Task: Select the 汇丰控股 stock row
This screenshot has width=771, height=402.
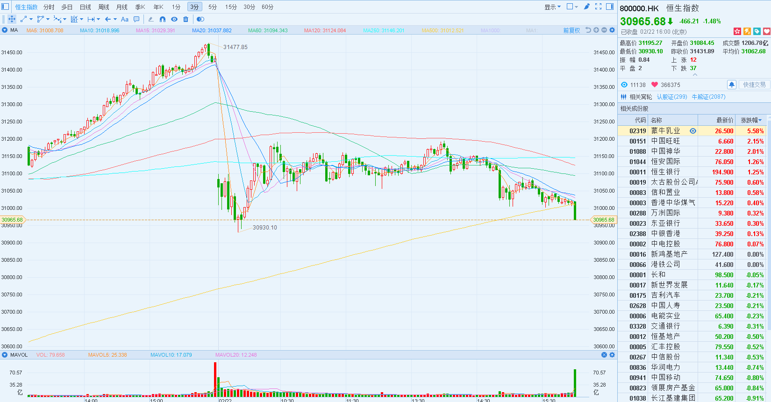Action: pos(692,347)
